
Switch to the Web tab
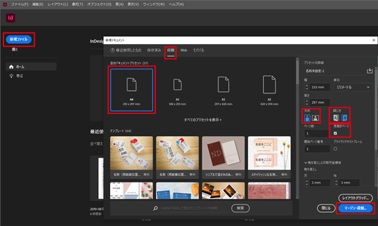pyautogui.click(x=183, y=50)
